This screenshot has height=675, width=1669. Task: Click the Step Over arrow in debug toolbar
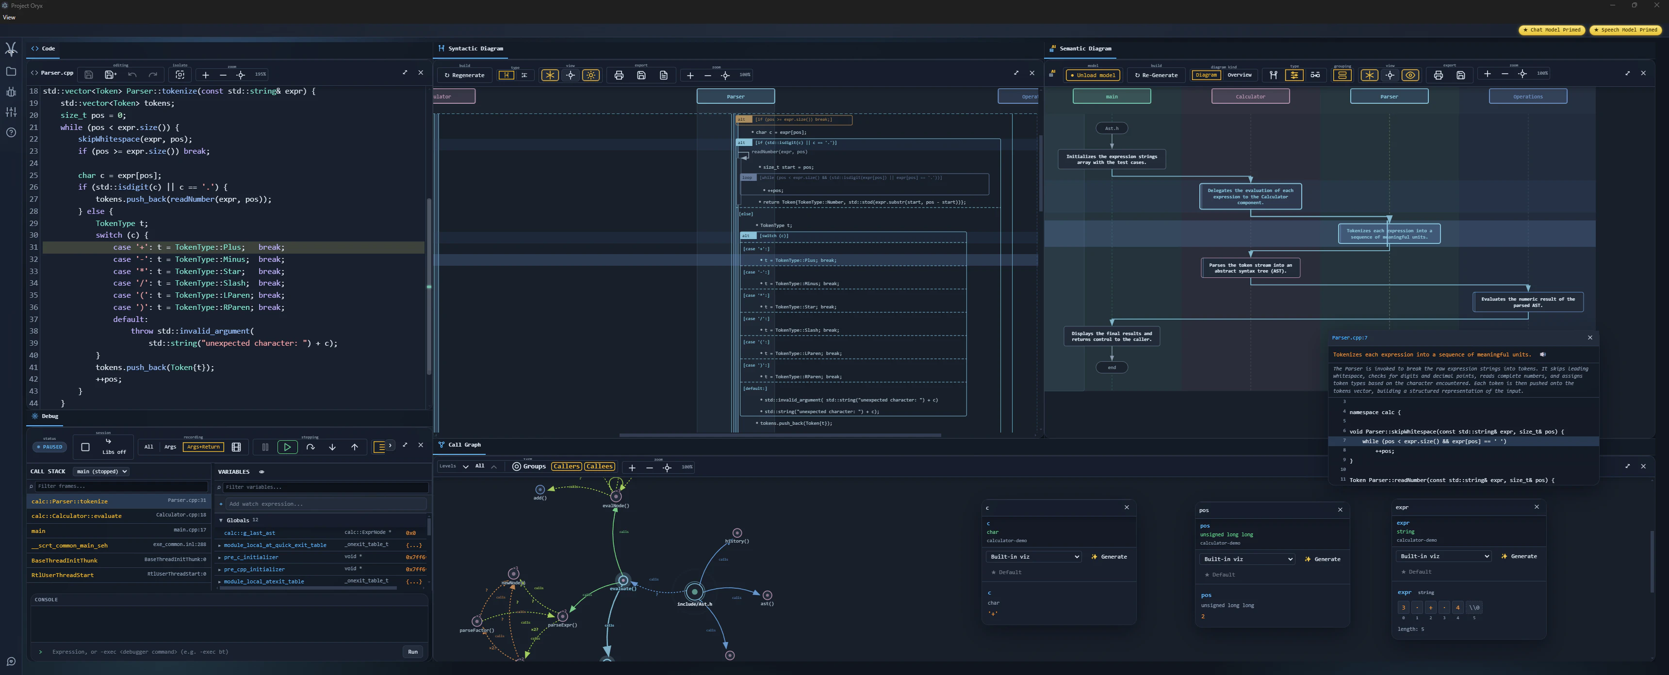(311, 447)
